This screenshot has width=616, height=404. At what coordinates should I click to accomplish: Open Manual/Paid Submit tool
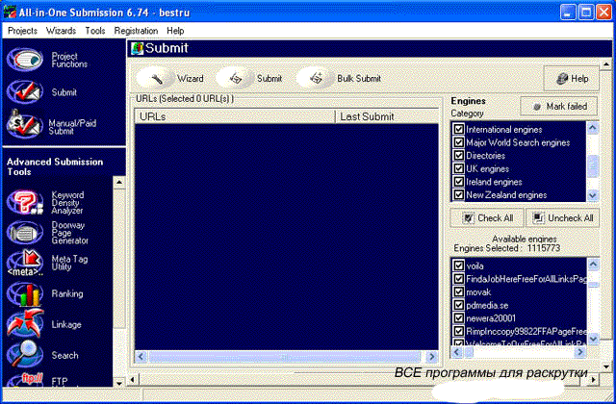coord(25,124)
